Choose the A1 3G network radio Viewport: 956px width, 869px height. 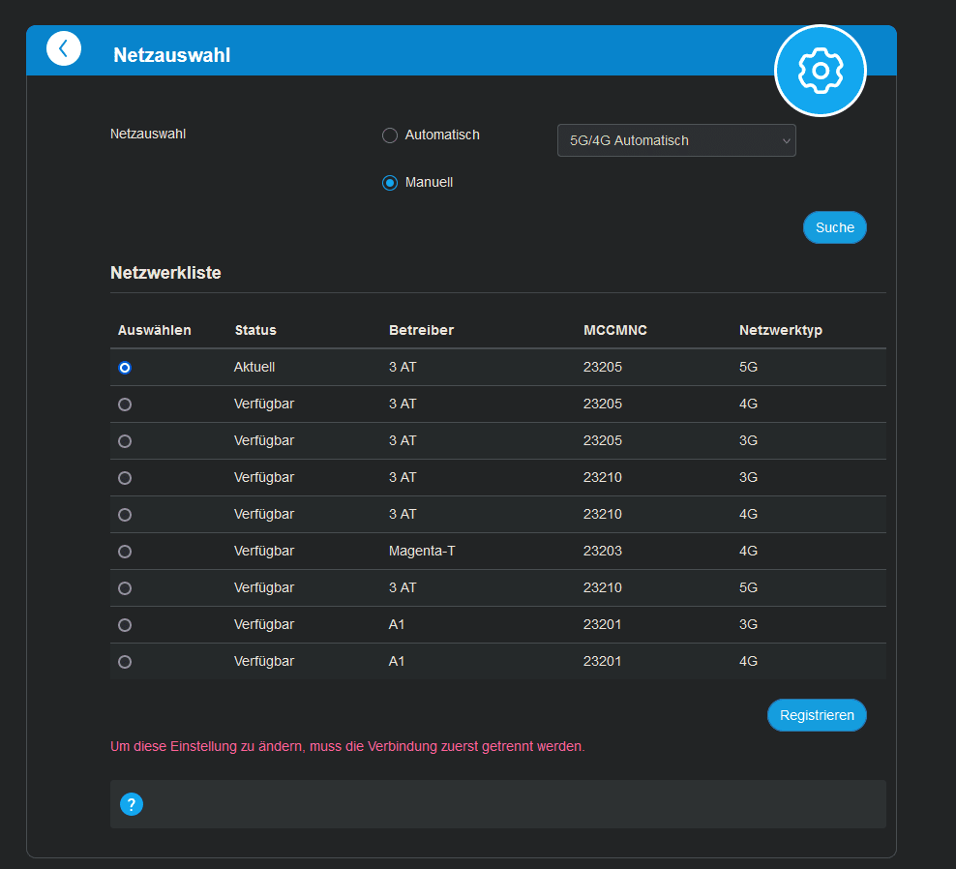click(125, 625)
